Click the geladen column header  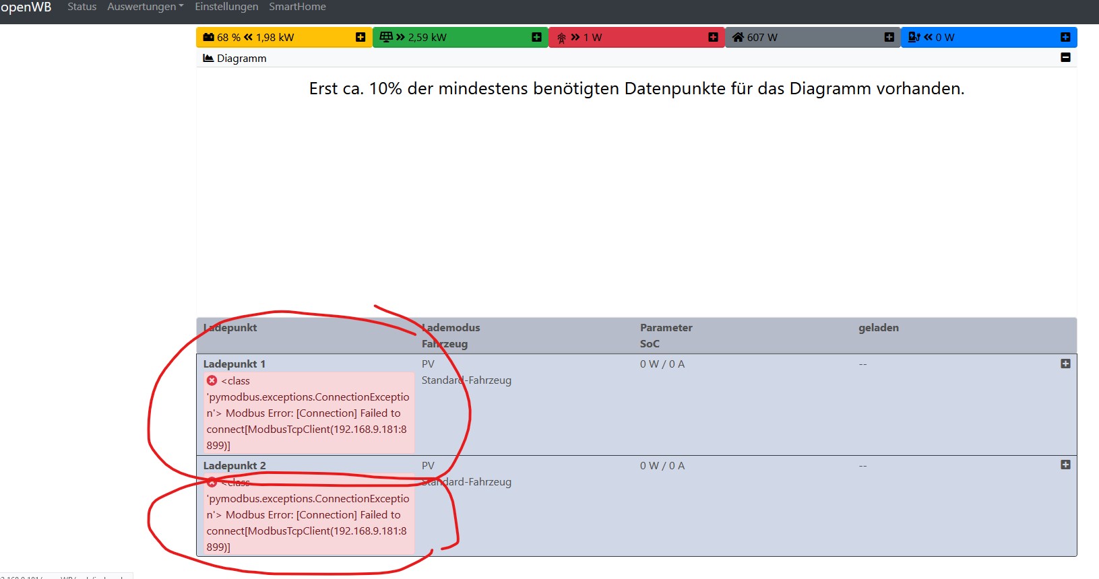(879, 328)
